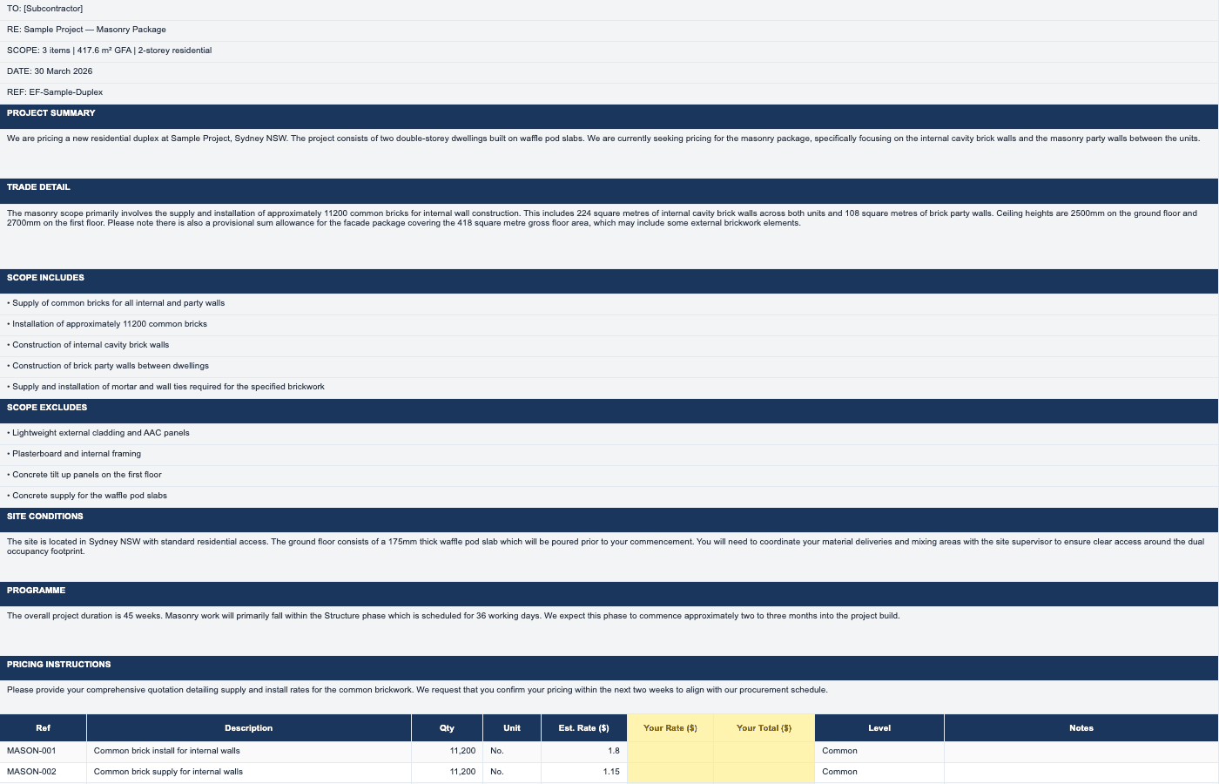Viewport: 1219px width, 784px height.
Task: Select the Notes cell beside MASON-001
Action: tap(1081, 751)
